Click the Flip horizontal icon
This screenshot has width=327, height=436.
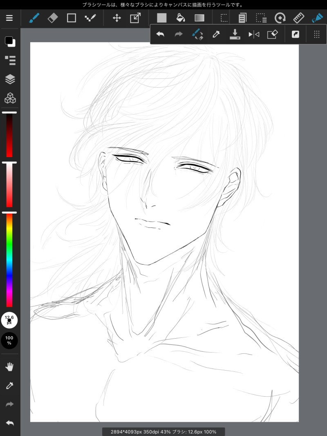click(254, 34)
